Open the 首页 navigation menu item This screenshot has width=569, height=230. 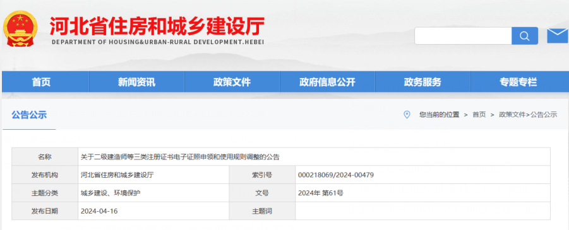tap(42, 82)
